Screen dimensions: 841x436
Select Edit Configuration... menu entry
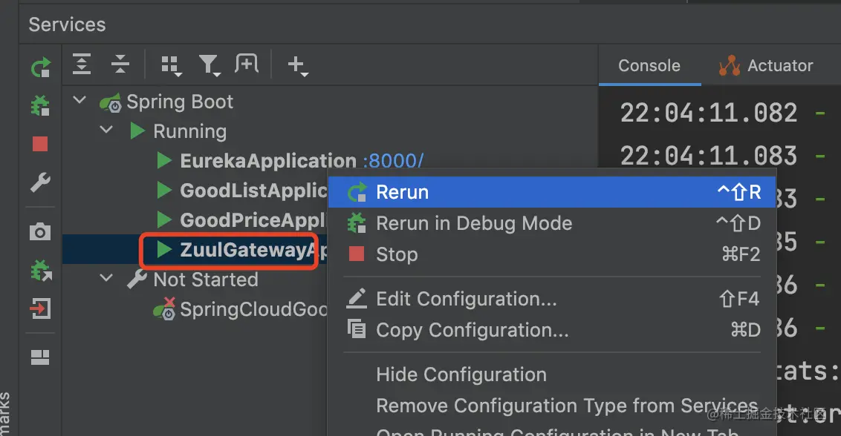(x=466, y=299)
